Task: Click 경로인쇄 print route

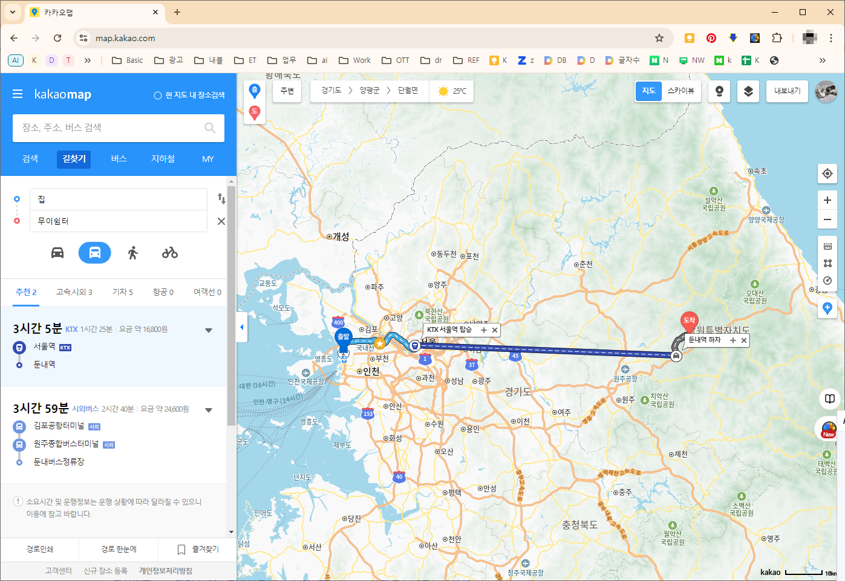Action: 40,550
